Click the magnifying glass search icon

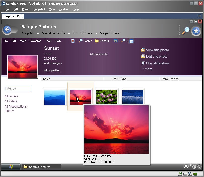[x=186, y=31]
